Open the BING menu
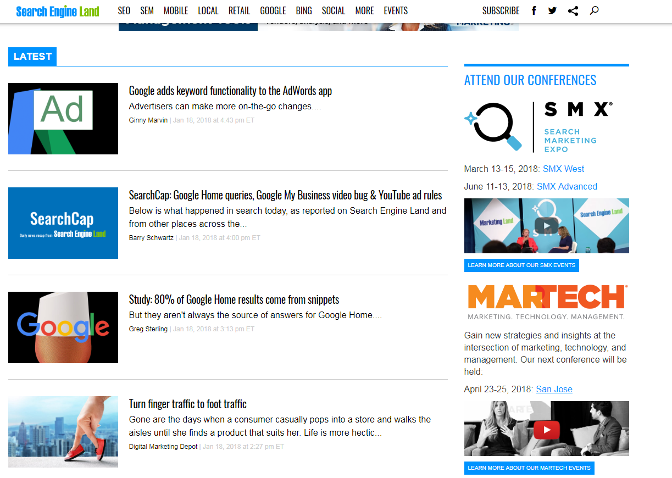The width and height of the screenshot is (672, 478). [304, 10]
